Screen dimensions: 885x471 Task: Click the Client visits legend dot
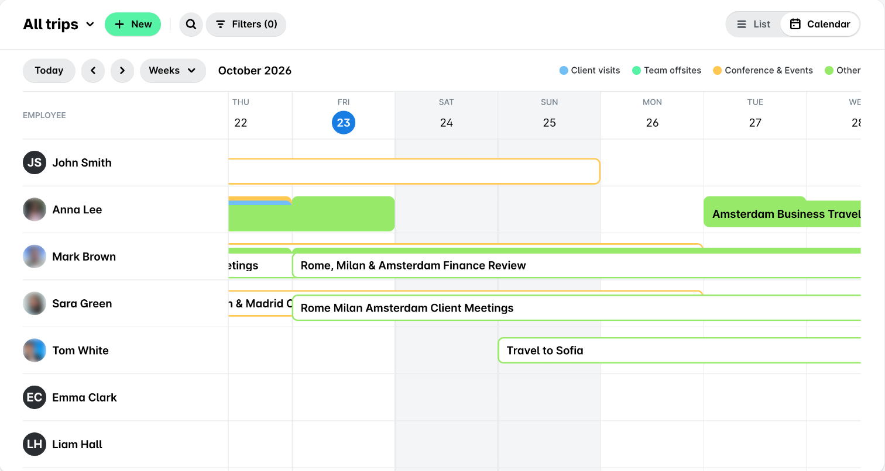point(564,71)
